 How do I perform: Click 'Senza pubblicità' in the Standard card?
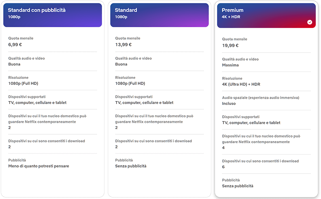tap(131, 166)
